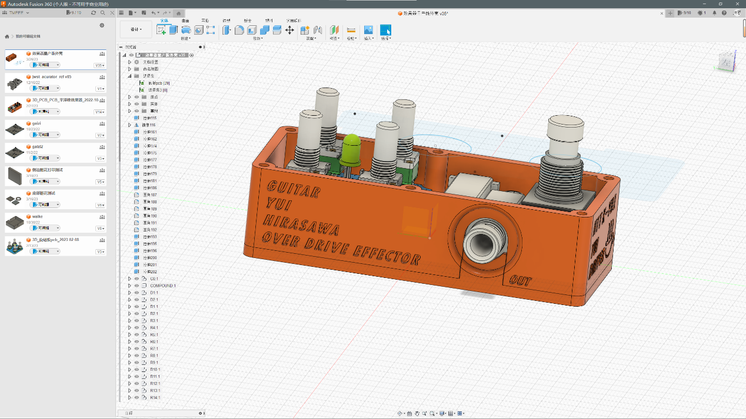Click the 创建 menu label
Viewport: 746px width, 419px height.
[185, 39]
